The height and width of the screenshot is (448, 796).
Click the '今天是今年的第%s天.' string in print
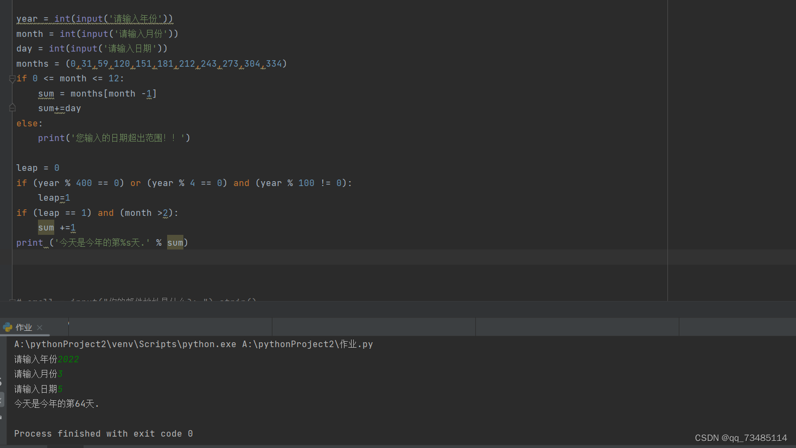click(x=103, y=243)
